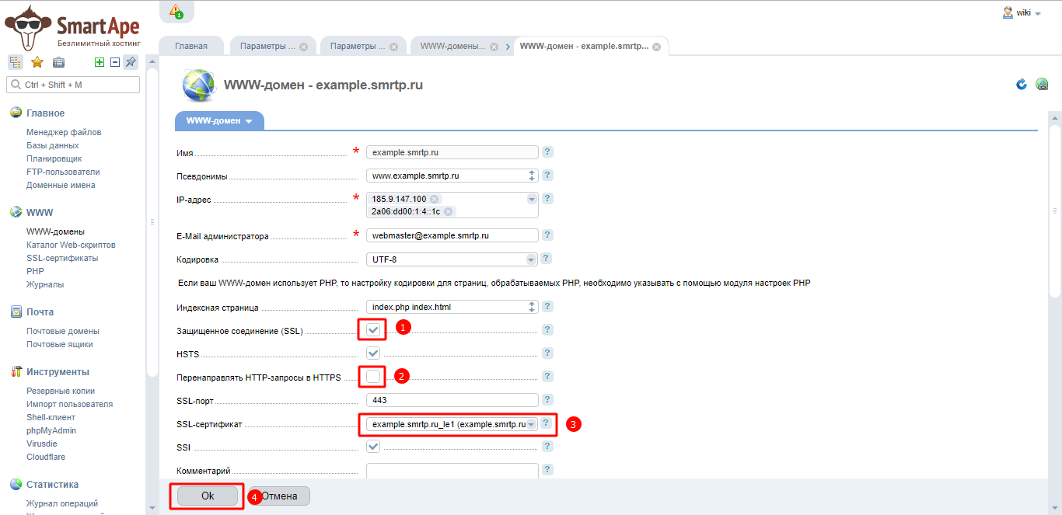Click the E-Mail администратора input field
Screen dimensions: 1062x515
click(x=452, y=235)
